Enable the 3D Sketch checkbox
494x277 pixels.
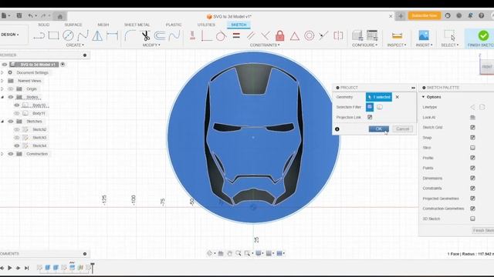(x=472, y=219)
